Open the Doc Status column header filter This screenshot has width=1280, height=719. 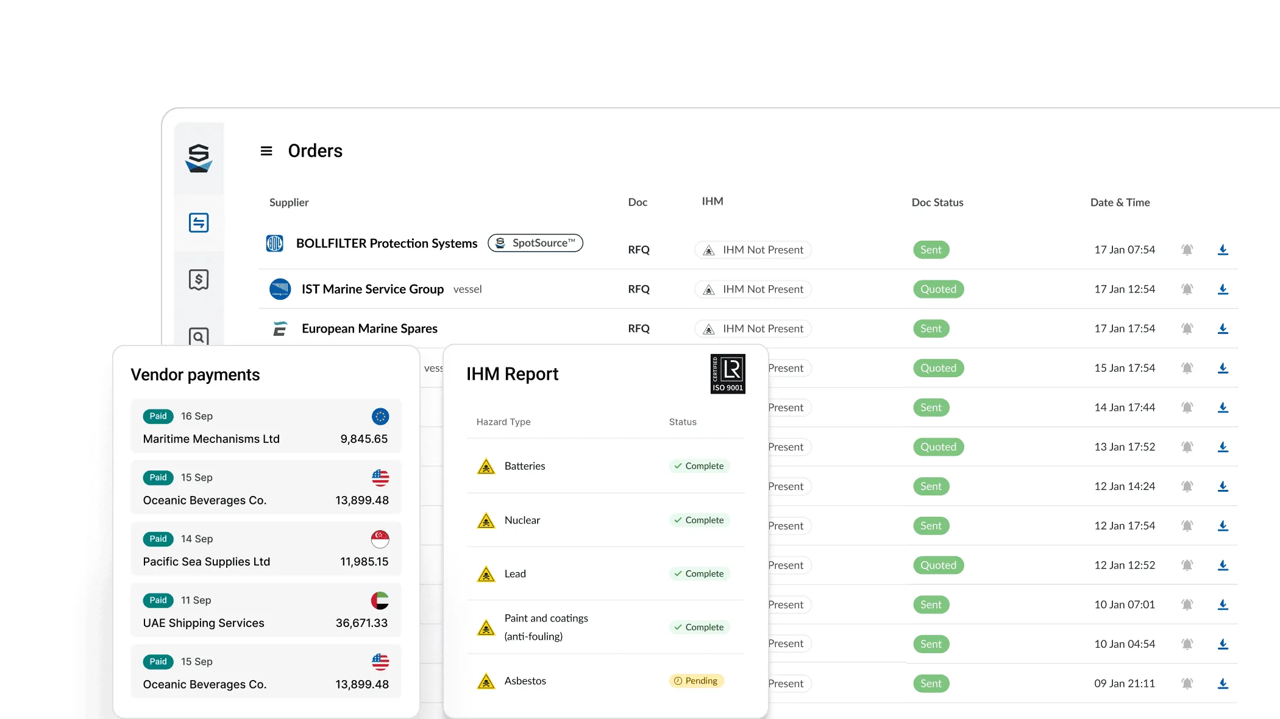(x=937, y=202)
